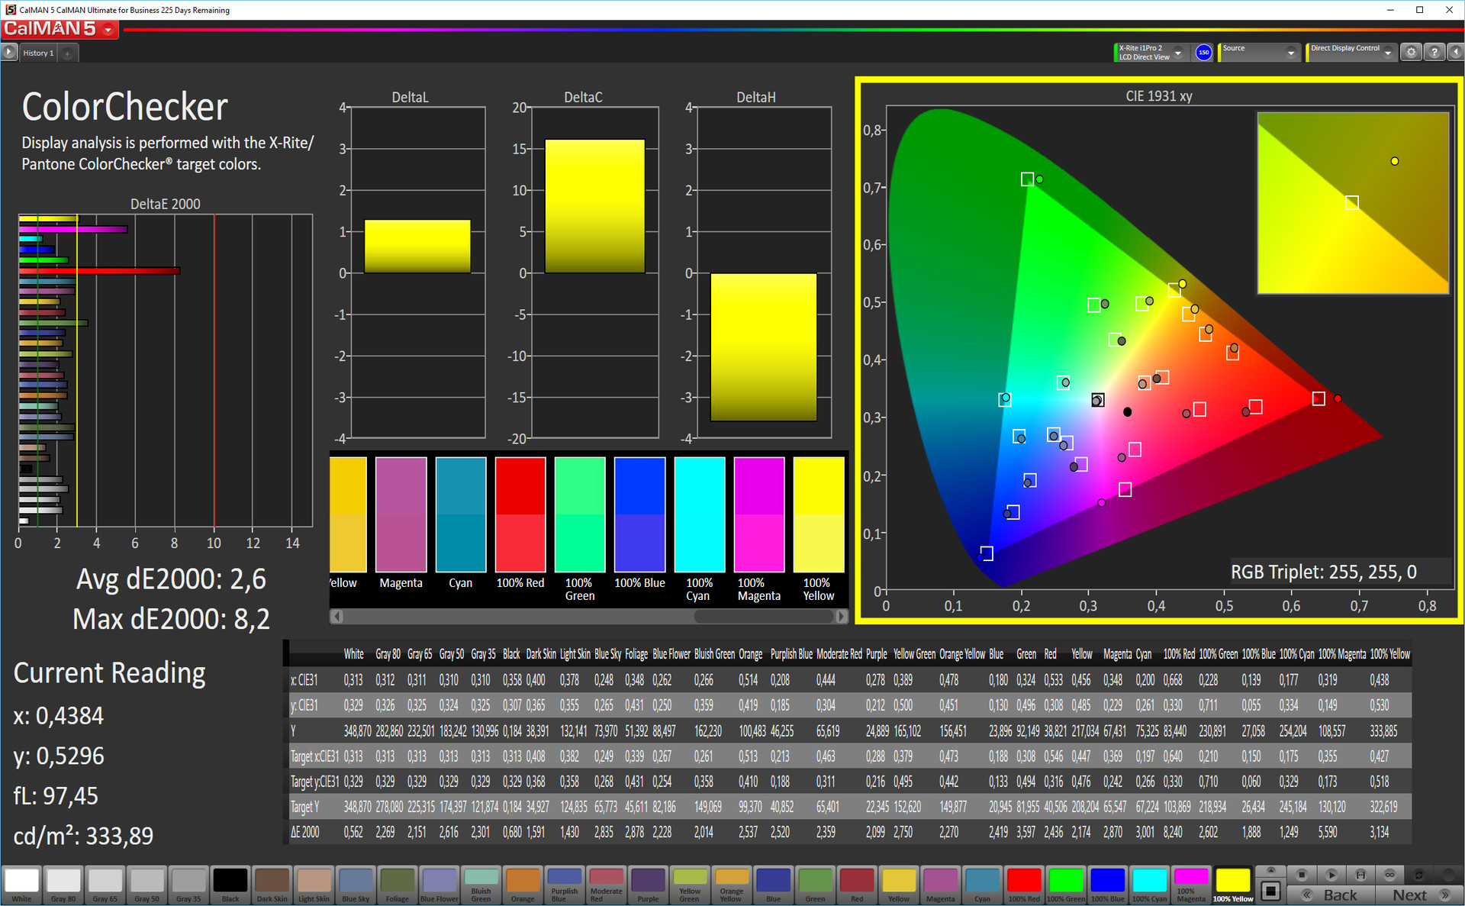Expand the X-Rite i1Pro 2 meter dropdown

(1178, 53)
